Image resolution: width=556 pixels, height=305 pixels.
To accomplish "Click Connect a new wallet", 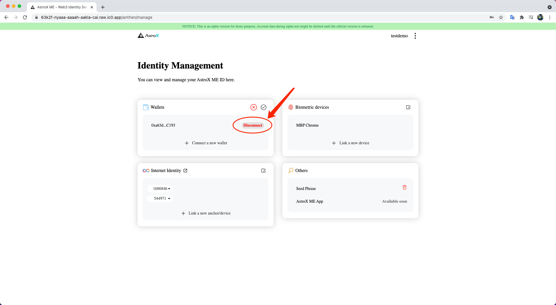I will [x=206, y=143].
